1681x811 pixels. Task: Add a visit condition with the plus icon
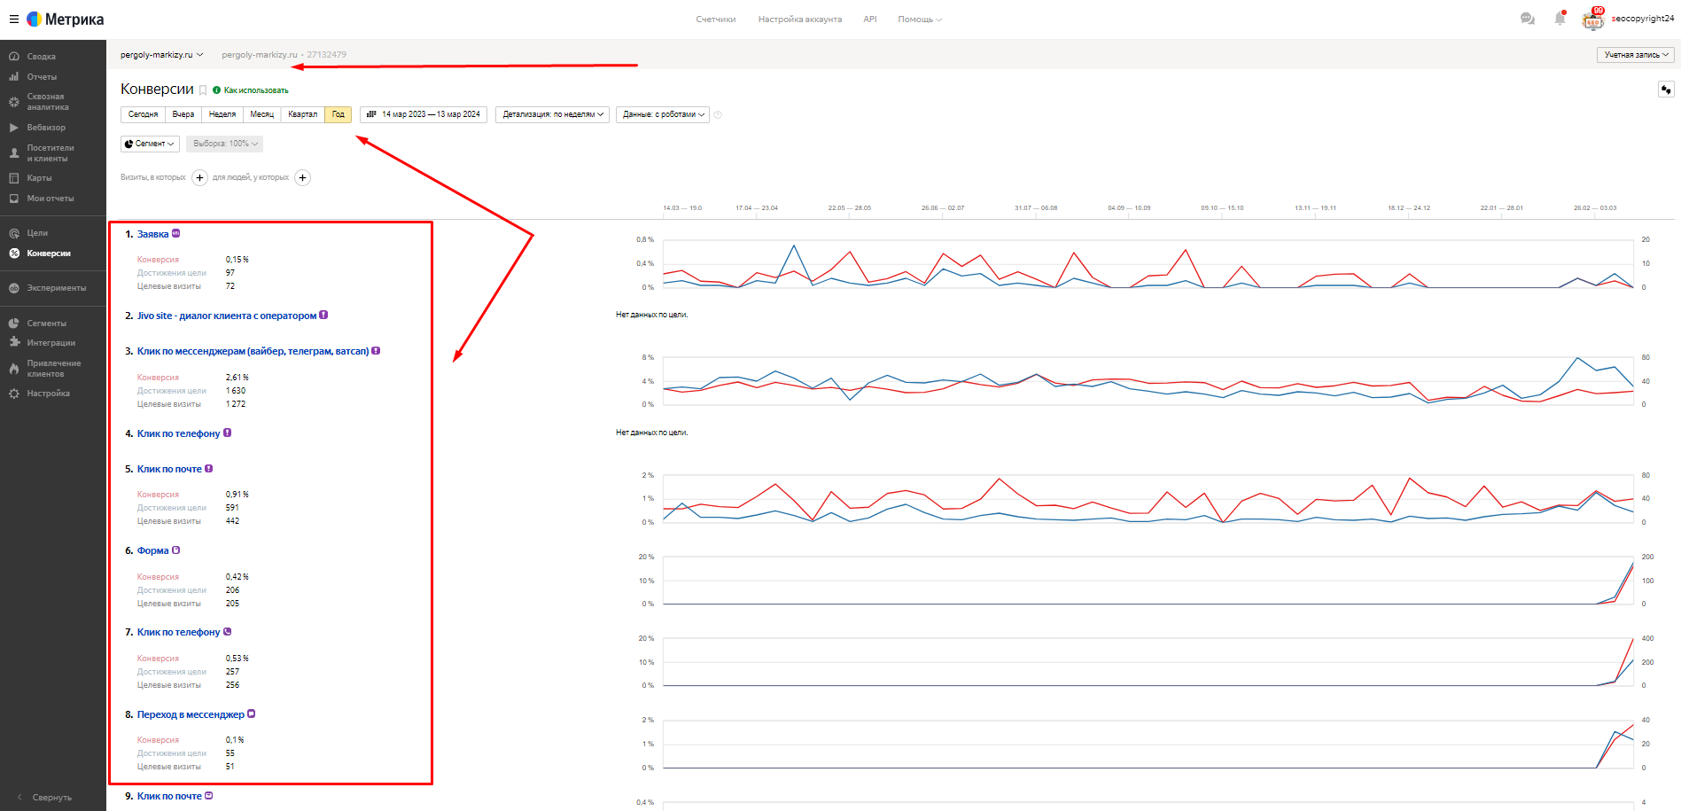point(199,177)
